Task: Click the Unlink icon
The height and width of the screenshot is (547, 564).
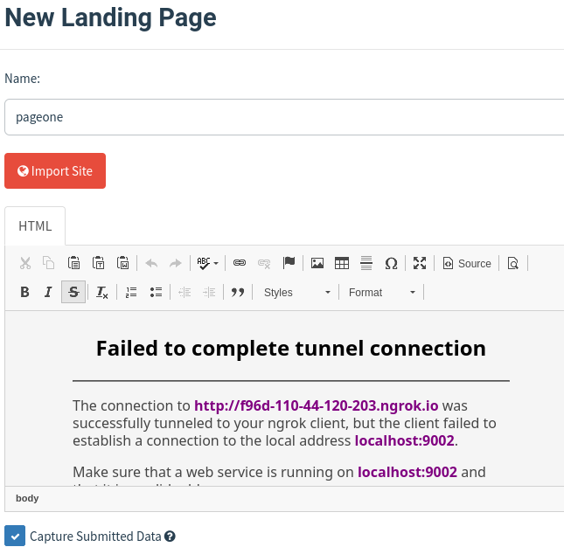Action: [264, 263]
